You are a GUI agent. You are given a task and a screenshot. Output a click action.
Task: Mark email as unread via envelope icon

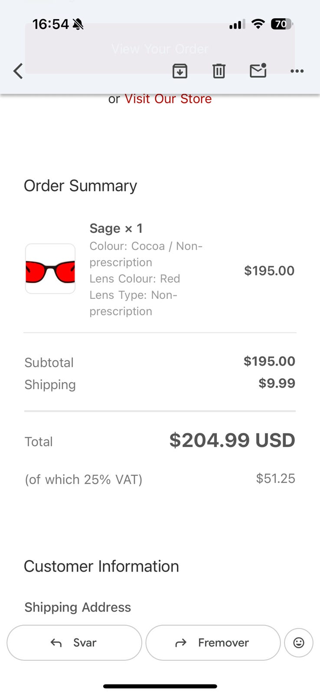pyautogui.click(x=258, y=70)
